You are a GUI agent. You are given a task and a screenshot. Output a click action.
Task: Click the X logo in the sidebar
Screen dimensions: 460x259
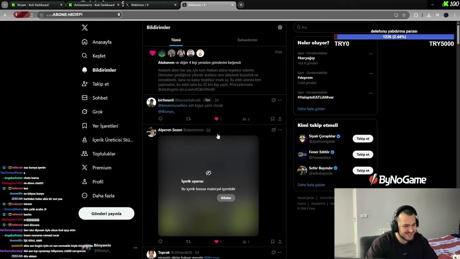point(84,27)
